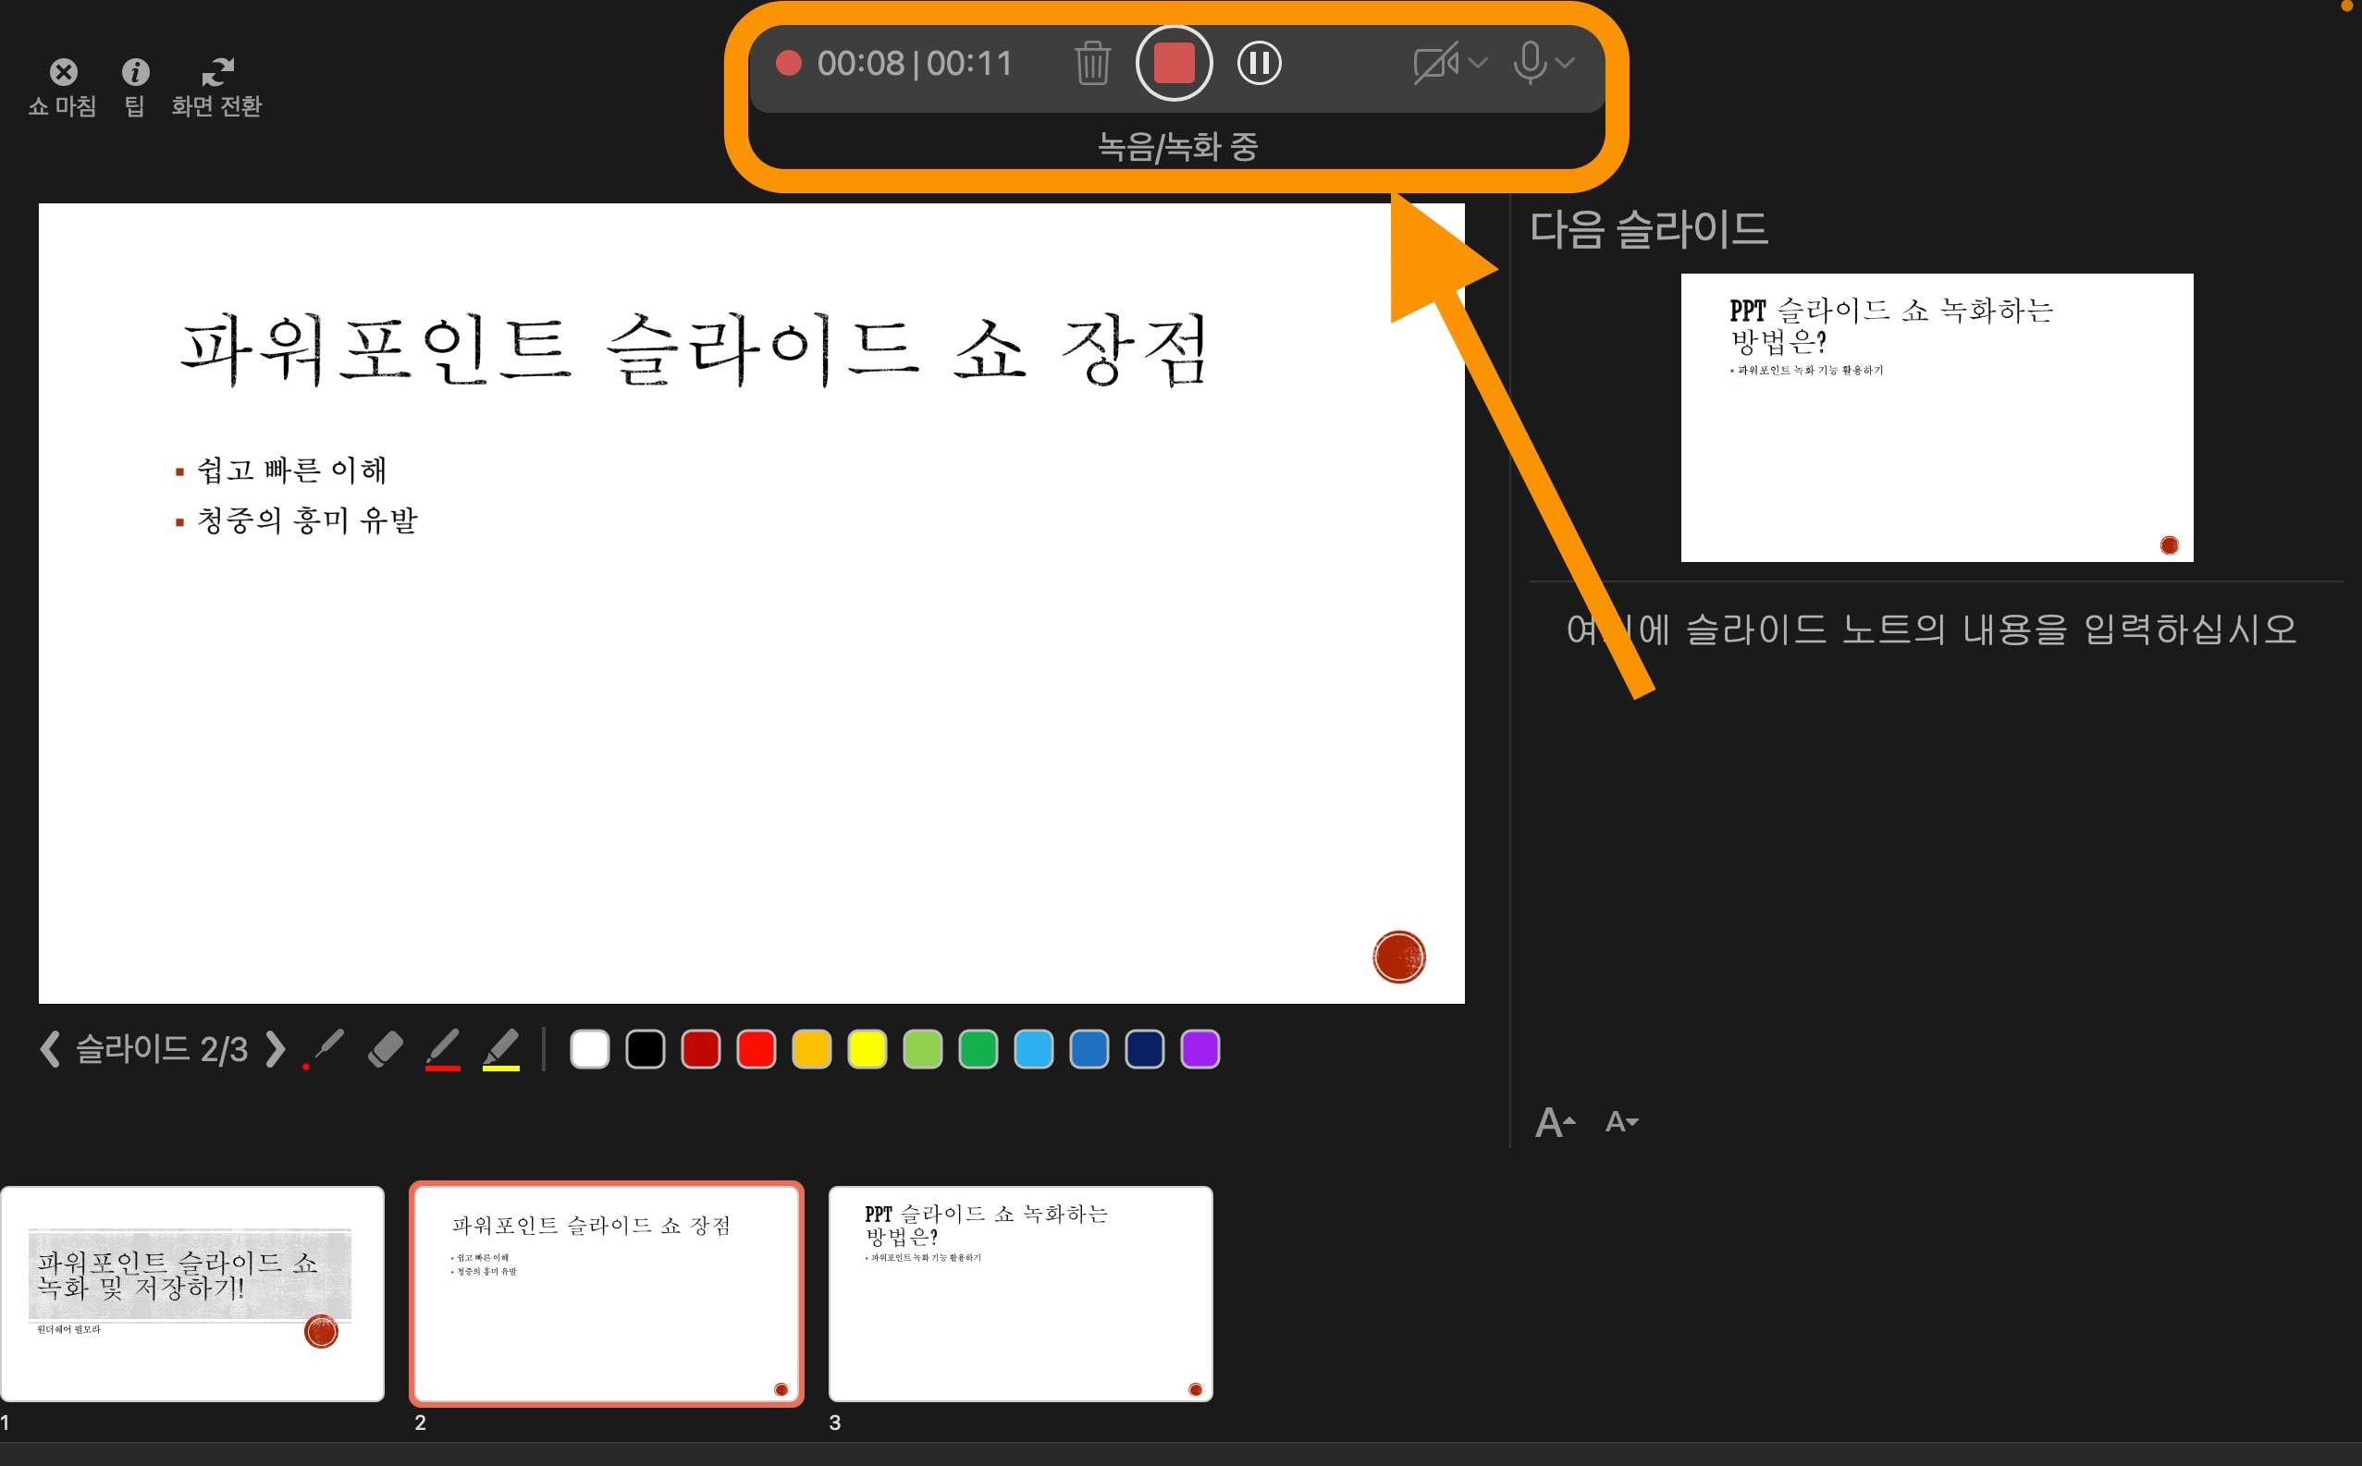Pick the dark red ink color
This screenshot has width=2362, height=1466.
point(700,1049)
